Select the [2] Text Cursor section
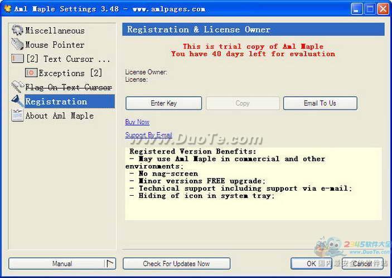The height and width of the screenshot is (278, 392). click(x=68, y=59)
